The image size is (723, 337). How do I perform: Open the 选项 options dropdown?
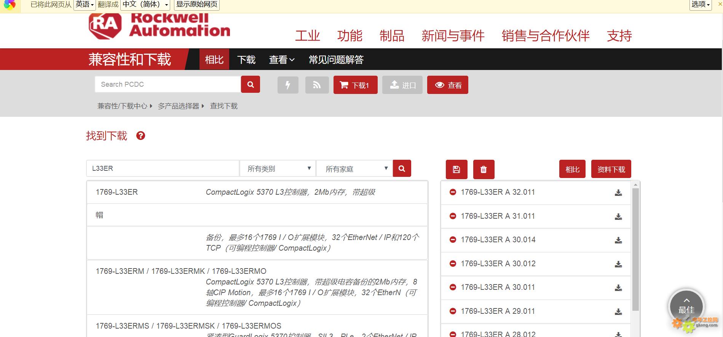pos(701,5)
